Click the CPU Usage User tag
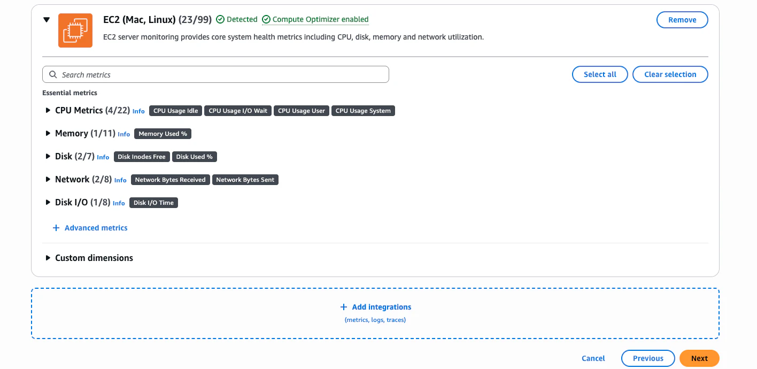 point(302,111)
